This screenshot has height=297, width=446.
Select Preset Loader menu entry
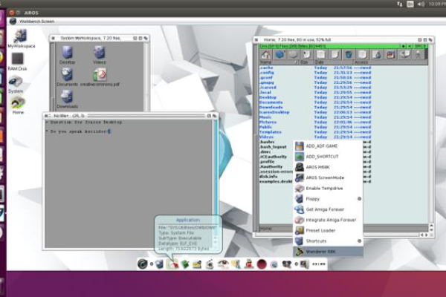(329, 230)
